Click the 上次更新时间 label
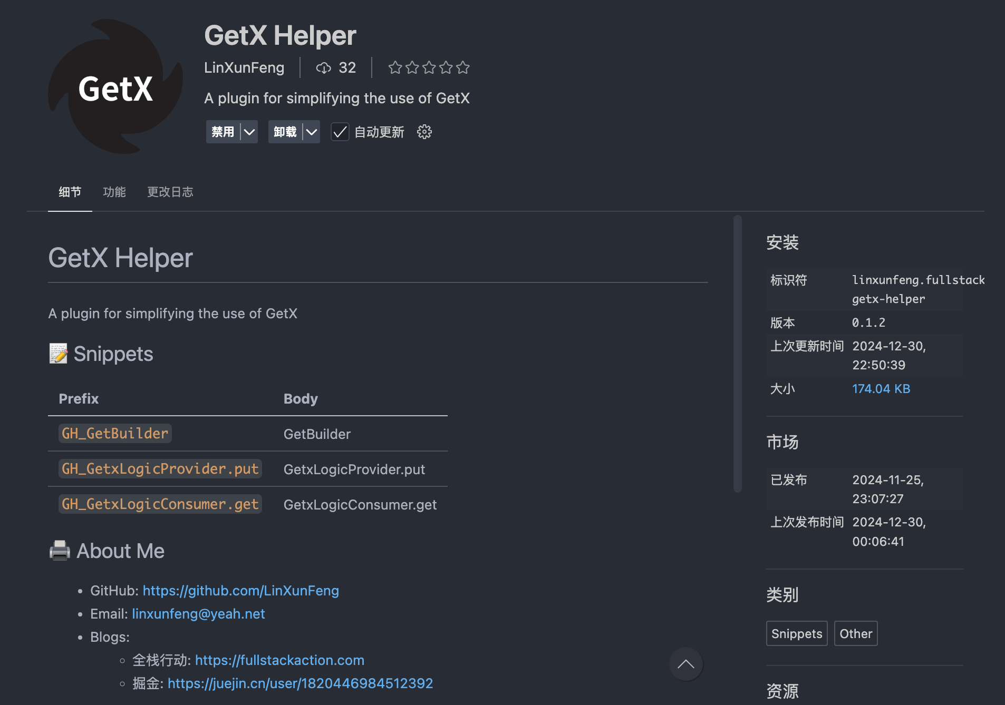1005x705 pixels. point(807,346)
